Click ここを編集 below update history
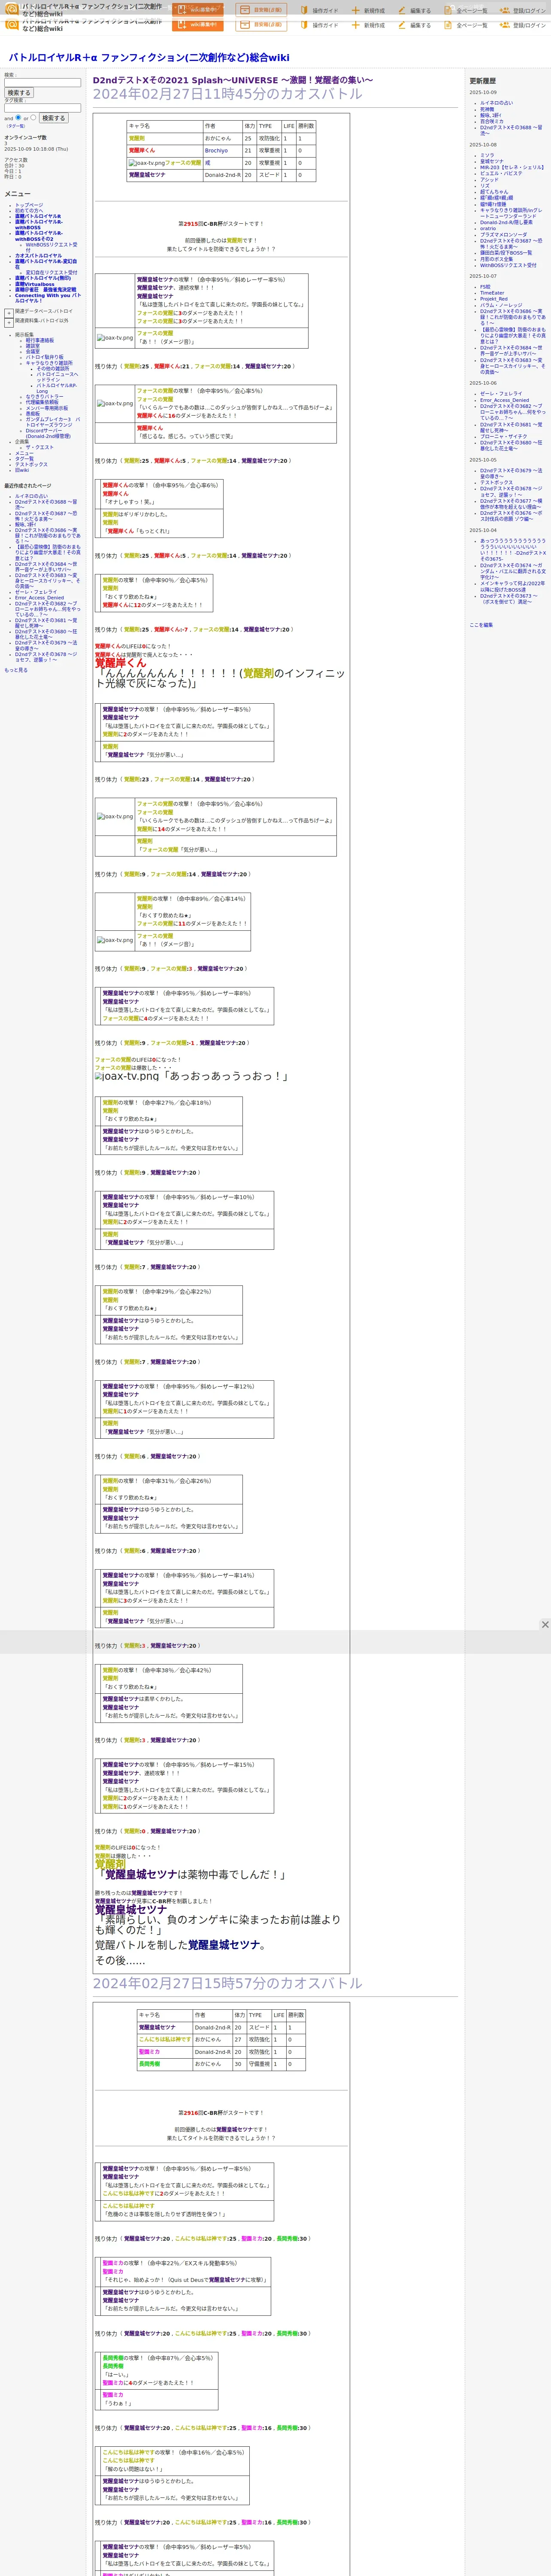This screenshot has height=2576, width=551. pos(481,625)
